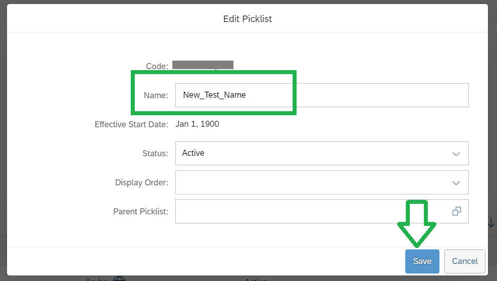Save the picklist changes
This screenshot has width=497, height=281.
click(x=422, y=261)
